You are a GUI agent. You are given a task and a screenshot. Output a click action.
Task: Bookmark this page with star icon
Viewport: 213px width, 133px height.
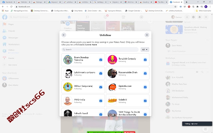point(175,7)
